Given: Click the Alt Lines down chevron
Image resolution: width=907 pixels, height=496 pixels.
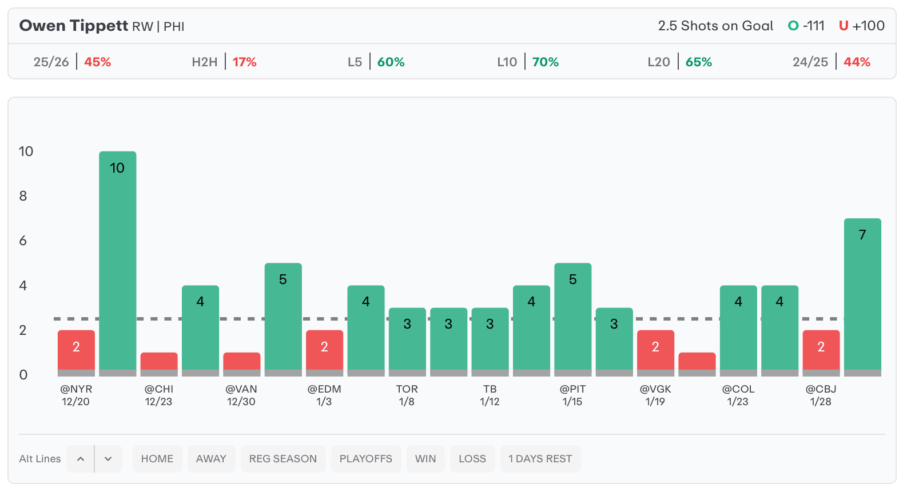Looking at the screenshot, I should [108, 459].
